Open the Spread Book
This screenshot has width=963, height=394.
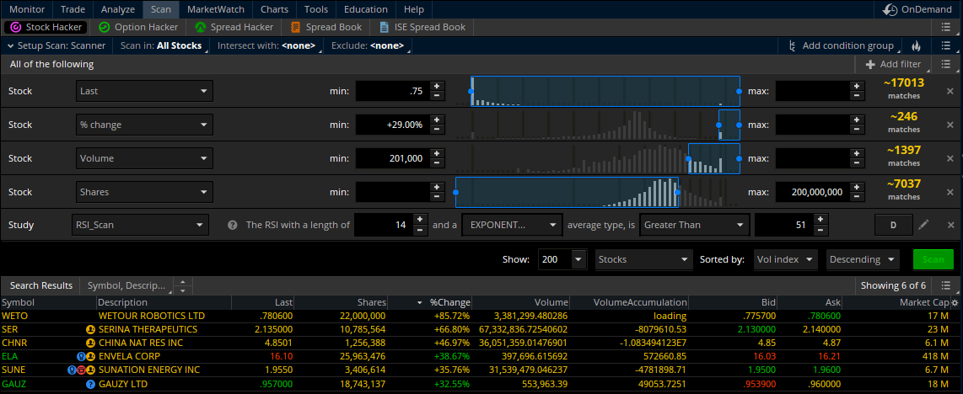(325, 27)
